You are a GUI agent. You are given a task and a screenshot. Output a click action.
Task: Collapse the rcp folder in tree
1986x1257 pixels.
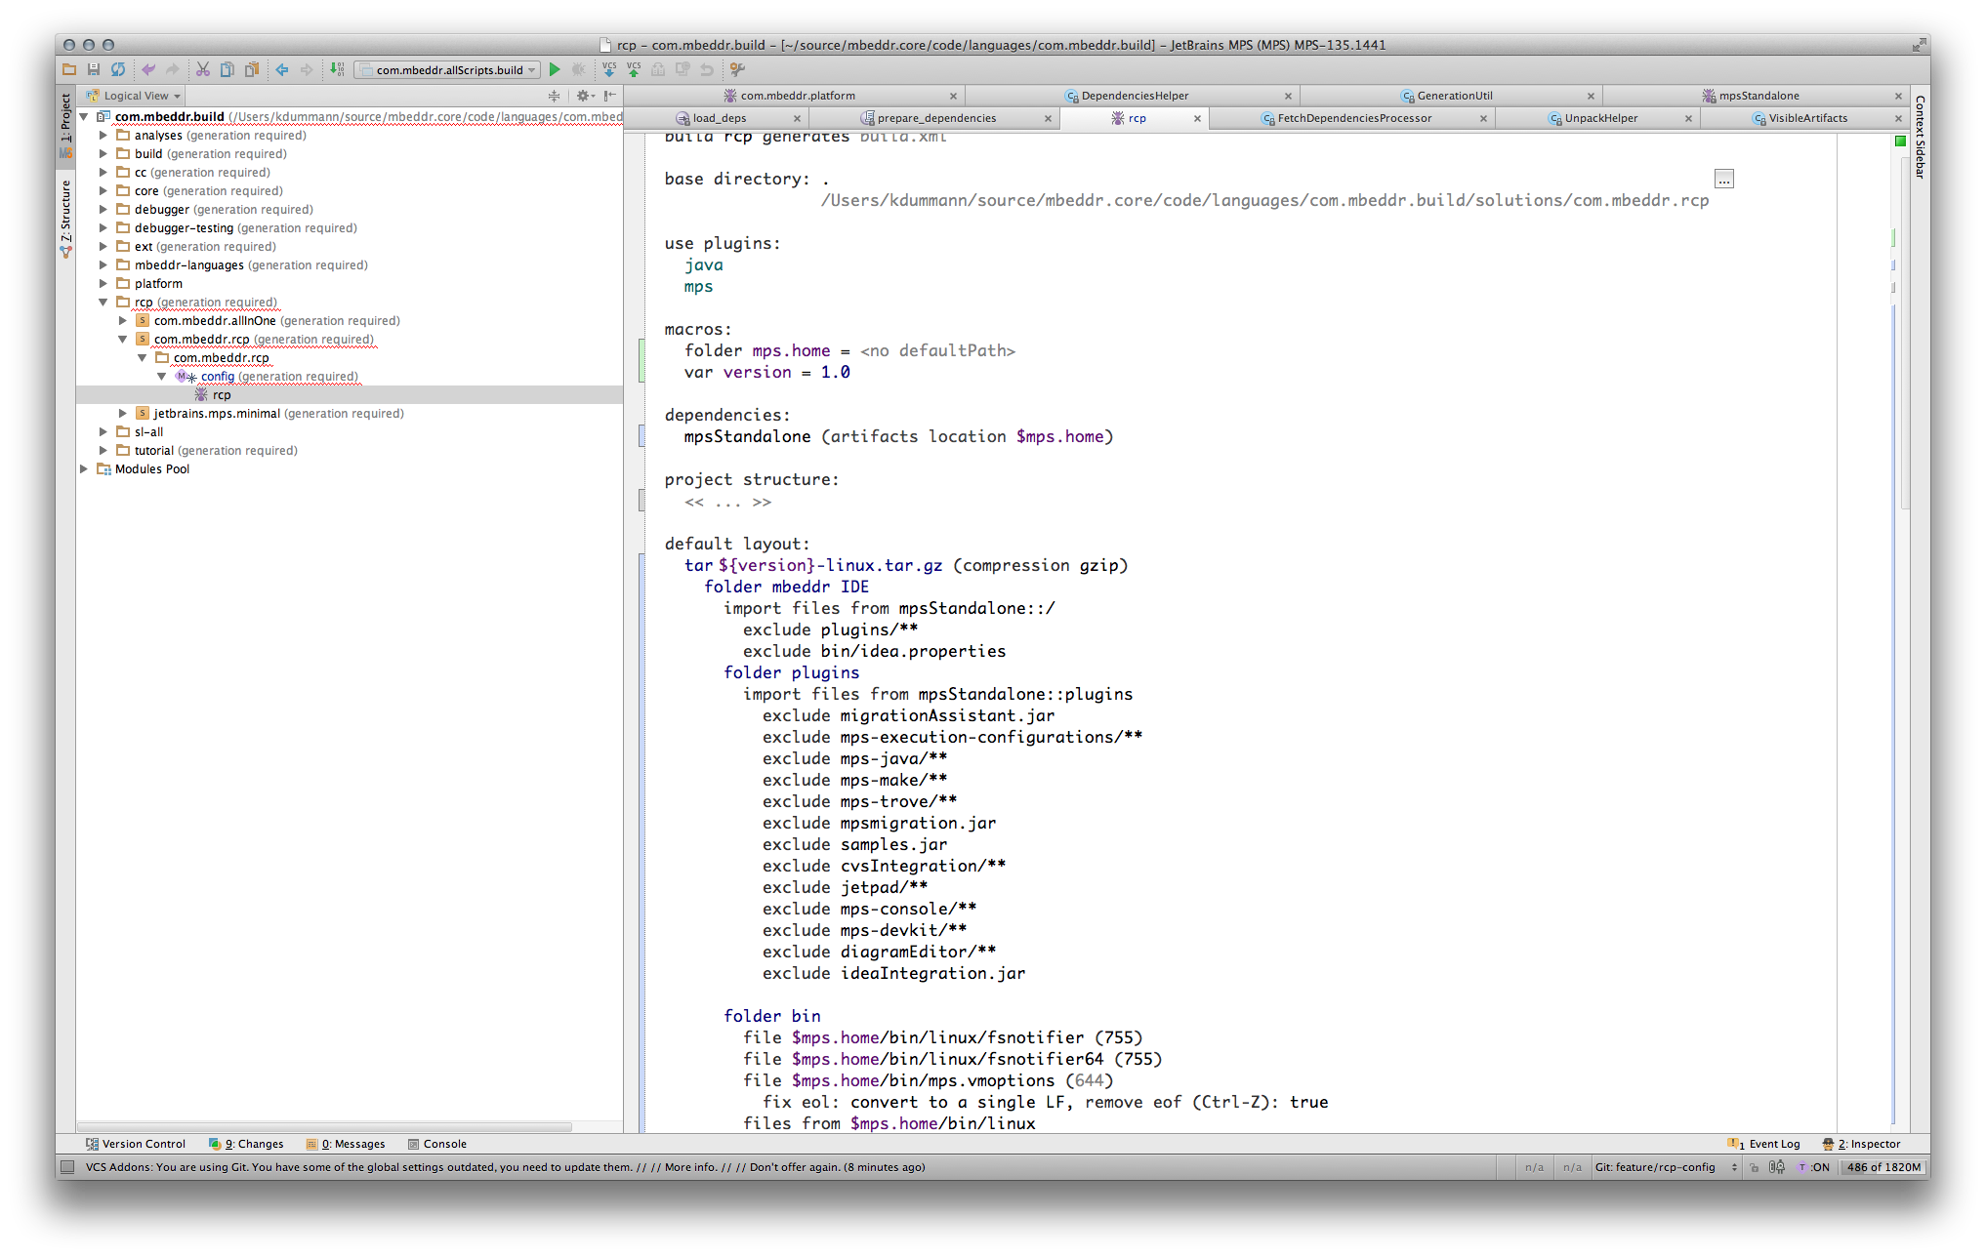coord(103,303)
